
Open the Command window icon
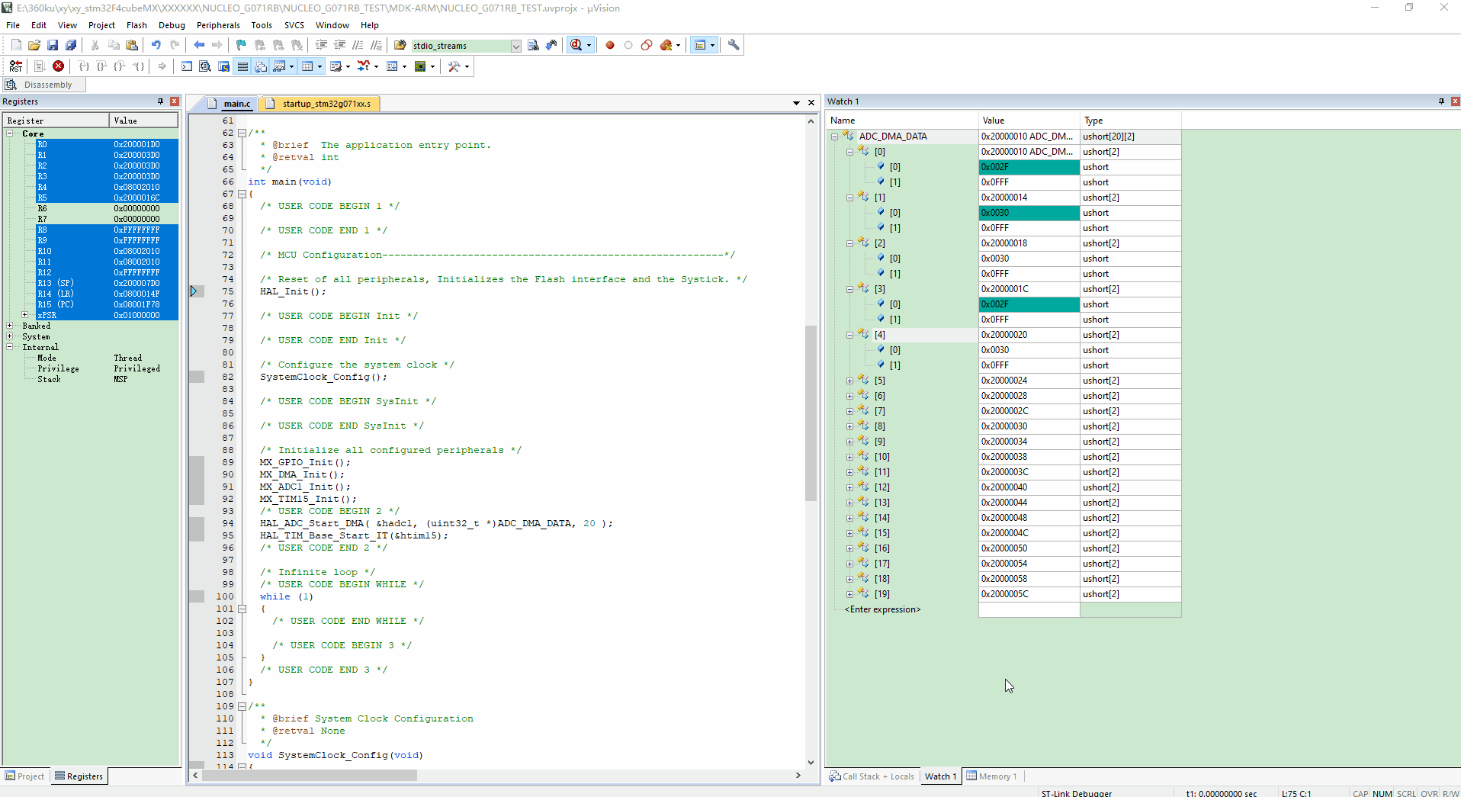click(187, 66)
